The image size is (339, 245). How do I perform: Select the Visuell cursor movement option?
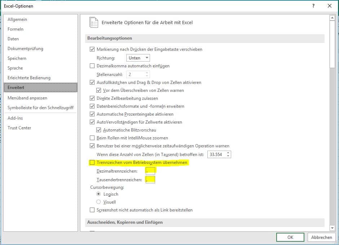click(98, 202)
